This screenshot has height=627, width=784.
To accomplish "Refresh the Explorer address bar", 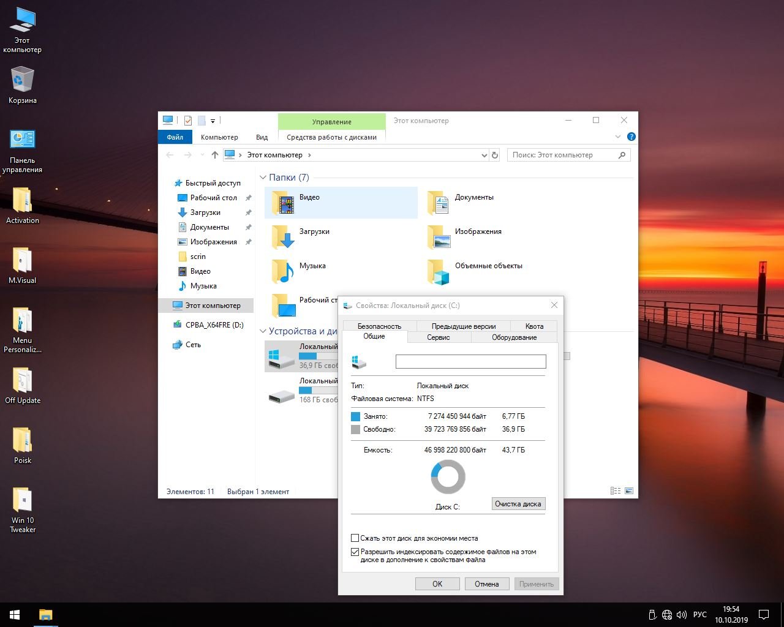I will [x=495, y=155].
